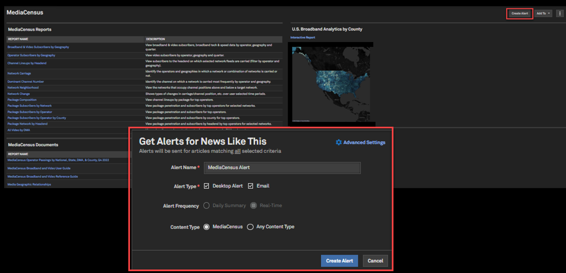
Task: Open Broadband and Video Reference Guide document
Action: click(x=43, y=177)
